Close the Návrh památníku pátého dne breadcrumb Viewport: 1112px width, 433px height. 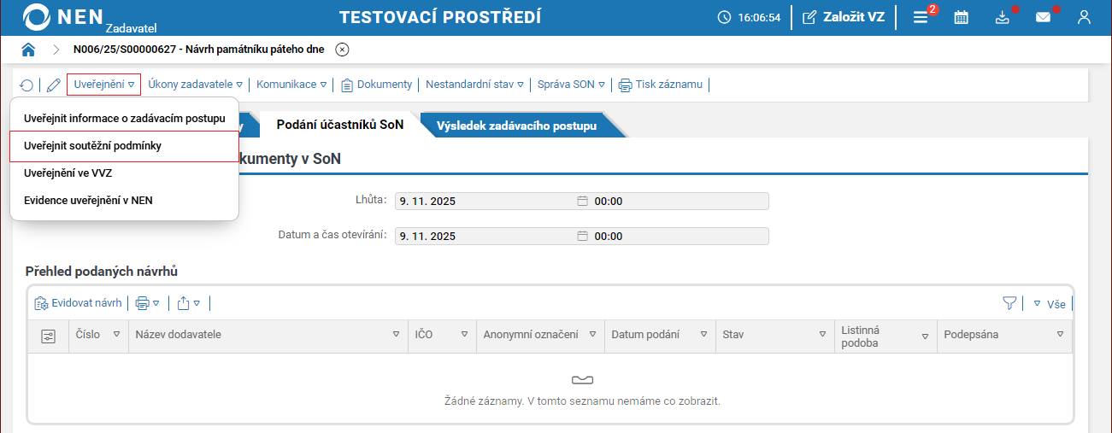(342, 50)
